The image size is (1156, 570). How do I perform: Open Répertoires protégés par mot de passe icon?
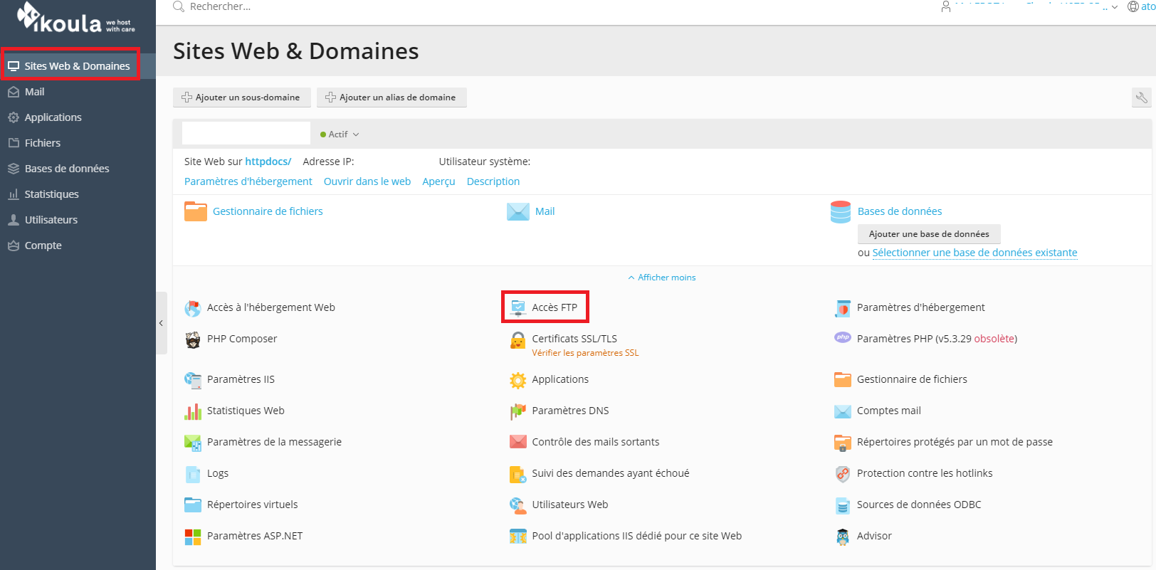tap(843, 443)
